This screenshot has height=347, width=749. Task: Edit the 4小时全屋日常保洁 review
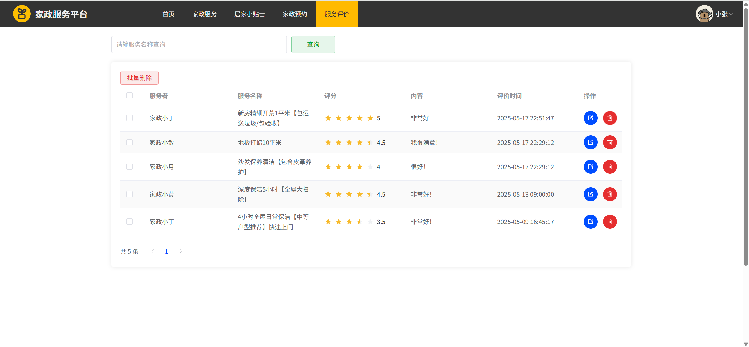pos(590,222)
